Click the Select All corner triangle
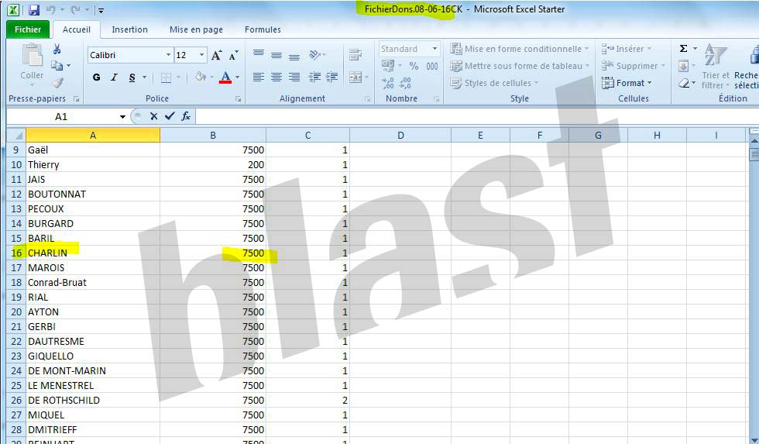Viewport: 759px width, 444px height. 16,136
